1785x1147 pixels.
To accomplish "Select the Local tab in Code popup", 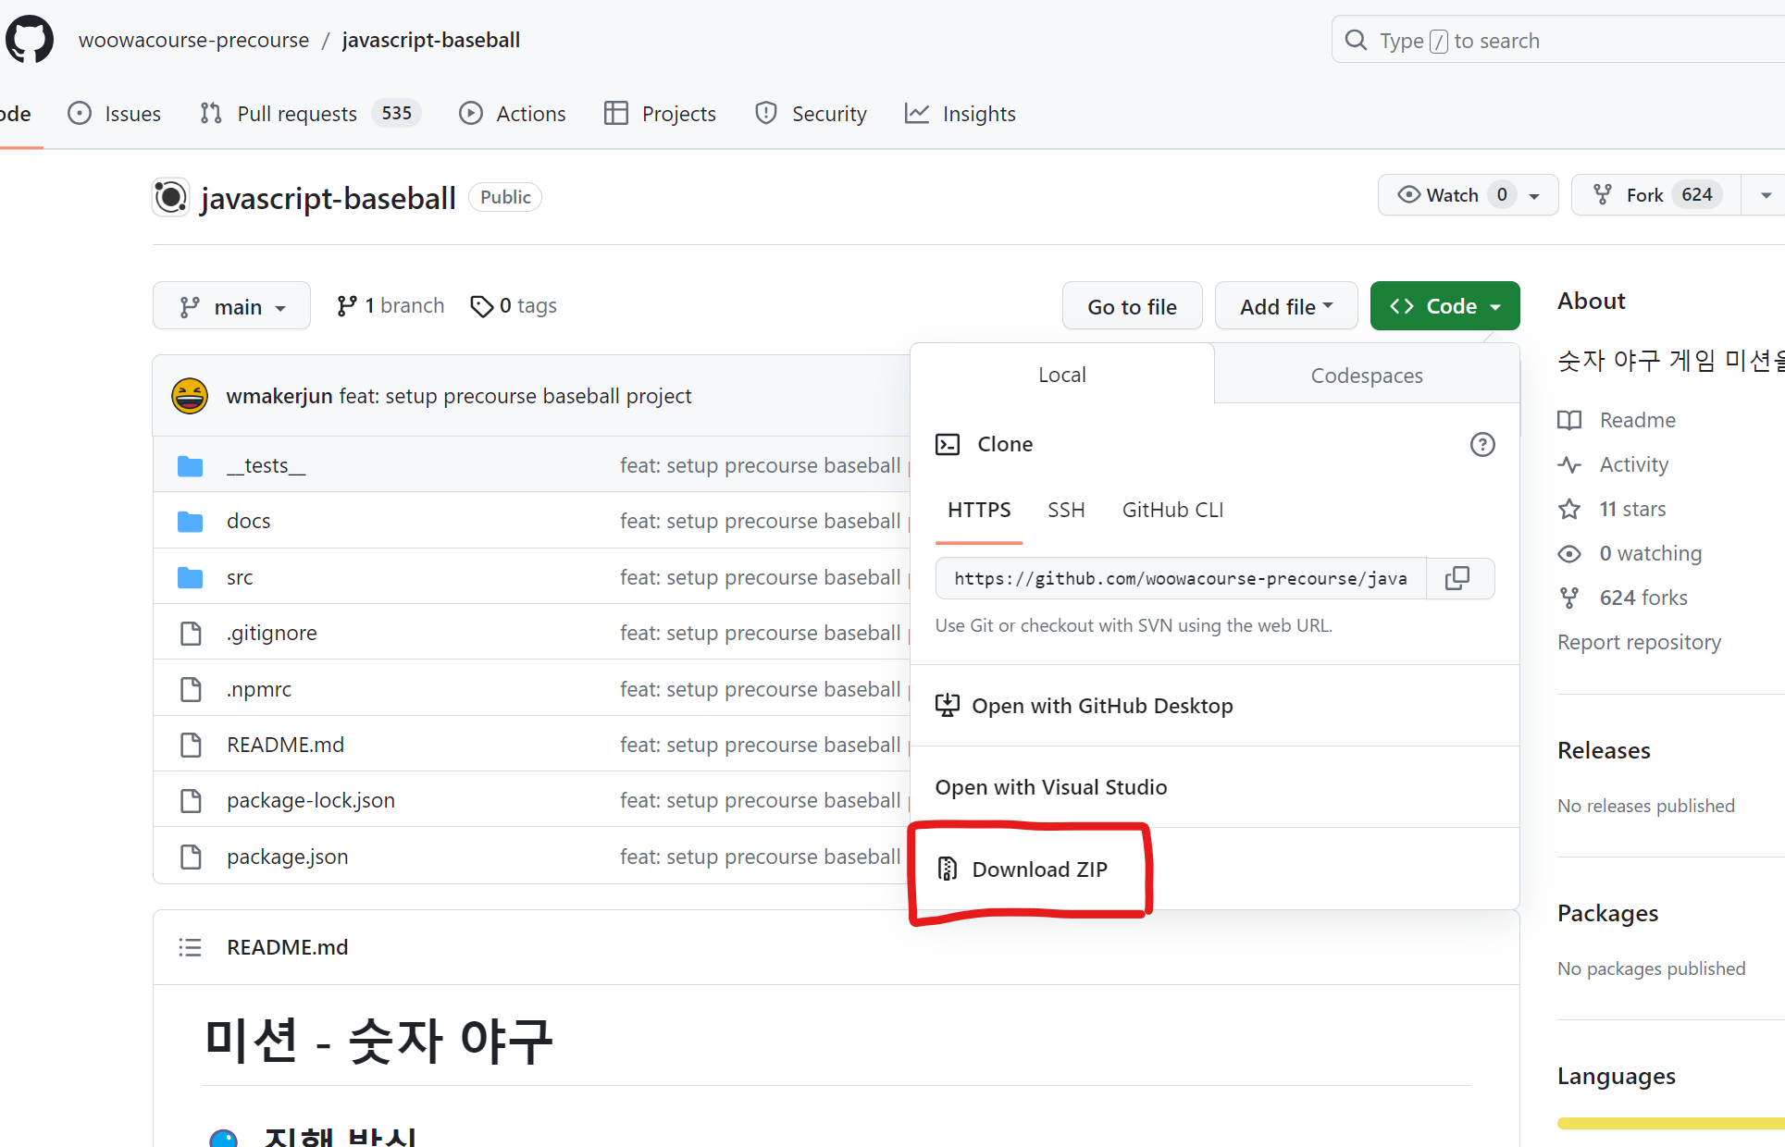I will point(1061,375).
